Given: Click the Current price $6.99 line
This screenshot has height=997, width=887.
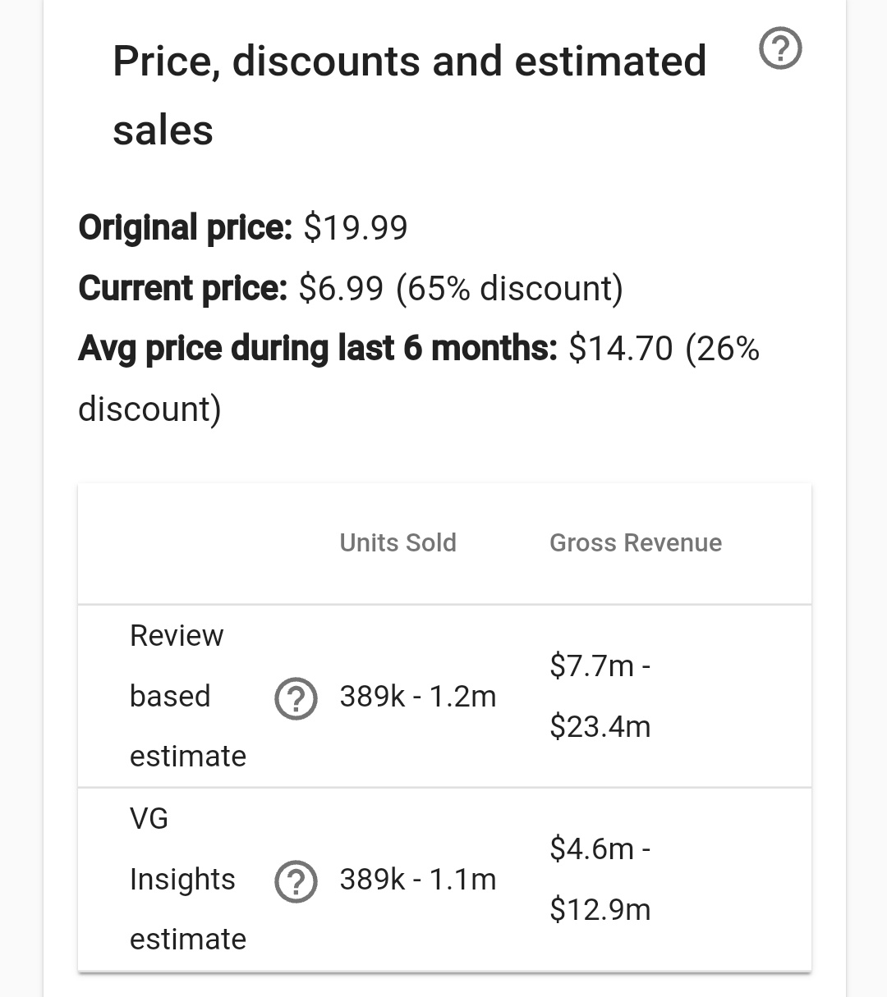Looking at the screenshot, I should point(351,288).
